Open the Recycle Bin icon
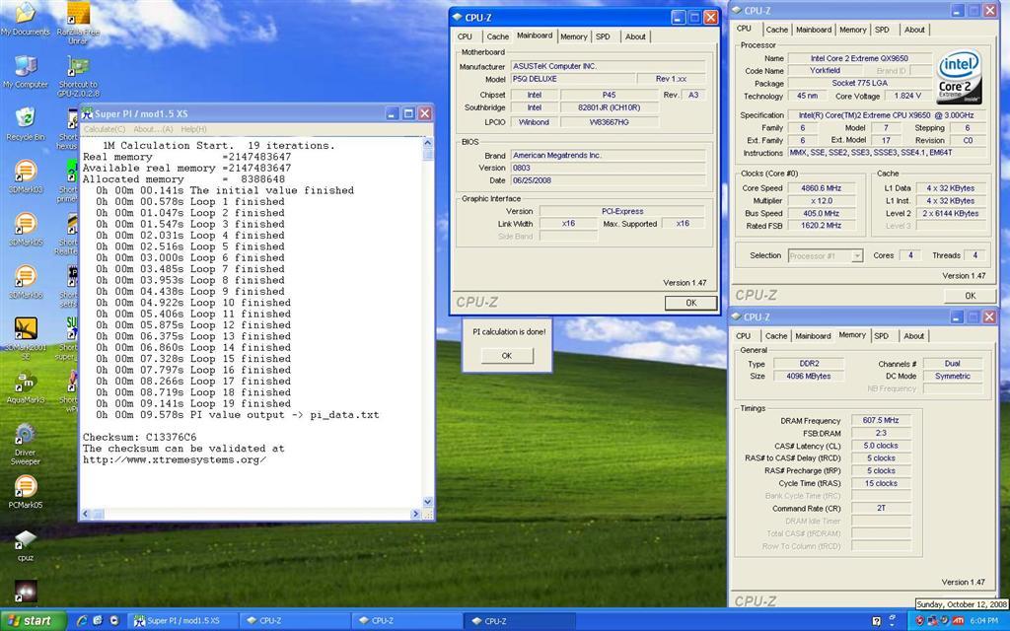The height and width of the screenshot is (631, 1010). 25,124
